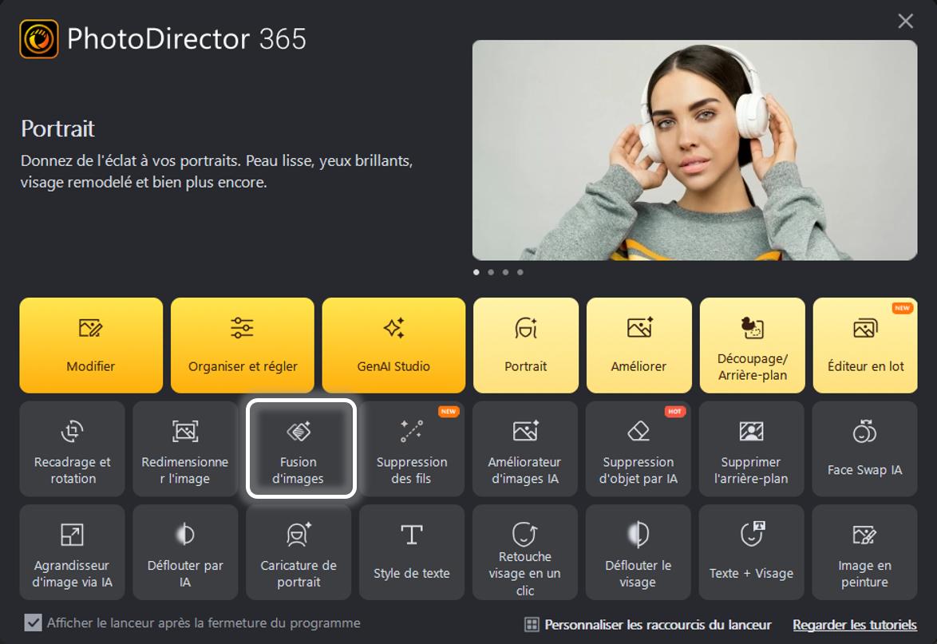This screenshot has width=937, height=644.
Task: Select the second carousel dot
Action: pyautogui.click(x=490, y=272)
